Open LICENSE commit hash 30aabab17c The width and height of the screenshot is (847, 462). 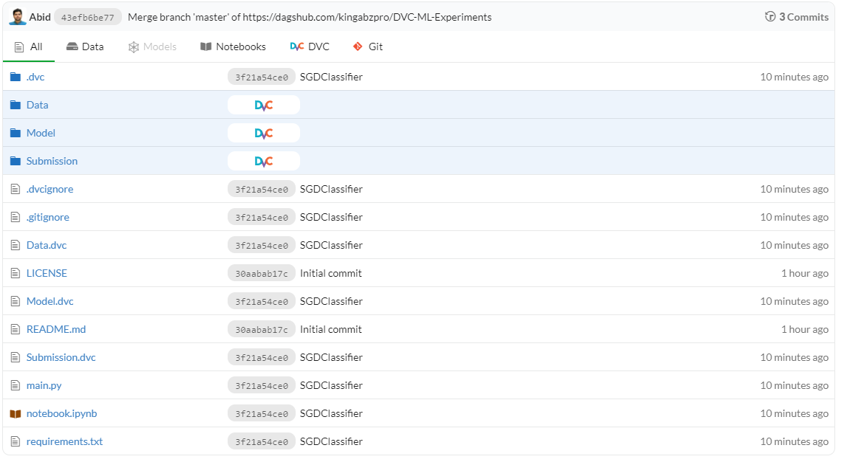(262, 274)
